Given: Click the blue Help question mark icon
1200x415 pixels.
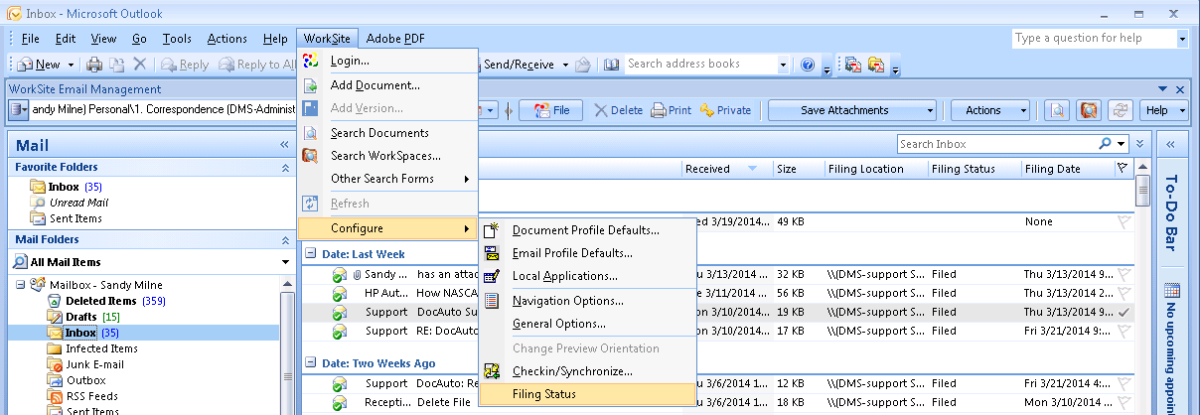Looking at the screenshot, I should pyautogui.click(x=810, y=65).
